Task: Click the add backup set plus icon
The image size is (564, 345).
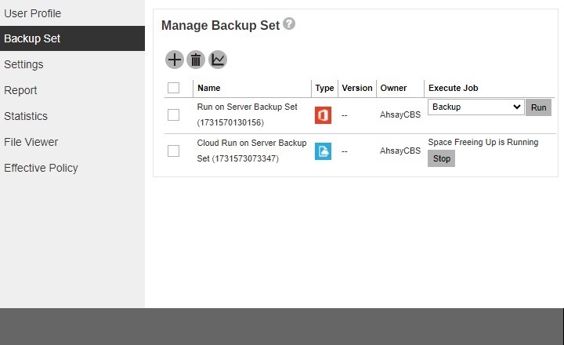Action: click(175, 60)
